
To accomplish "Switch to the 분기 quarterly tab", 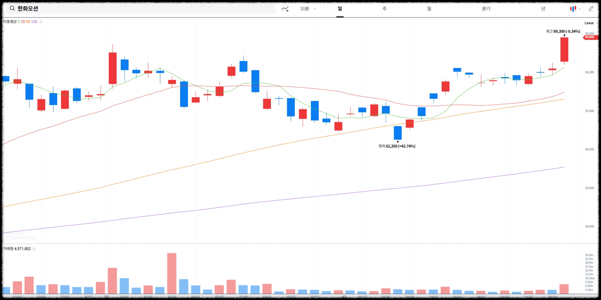I will click(486, 9).
